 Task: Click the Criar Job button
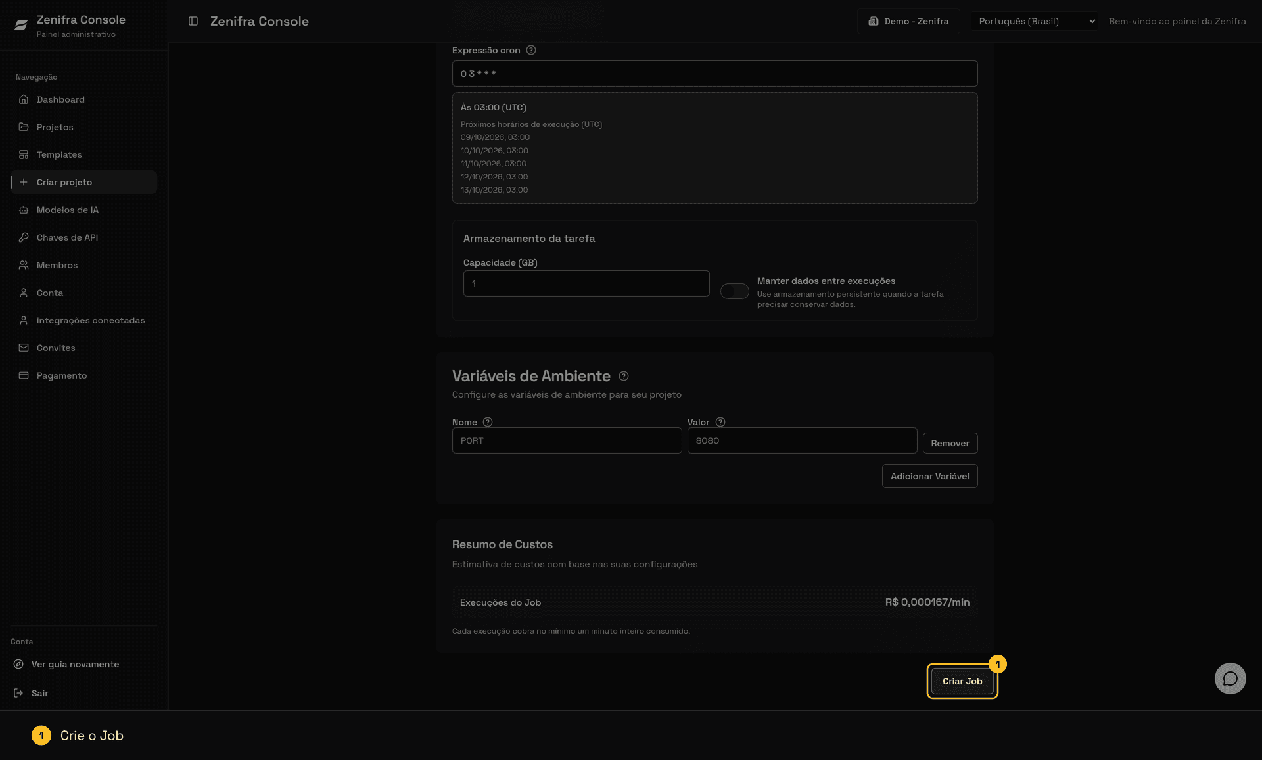point(962,681)
